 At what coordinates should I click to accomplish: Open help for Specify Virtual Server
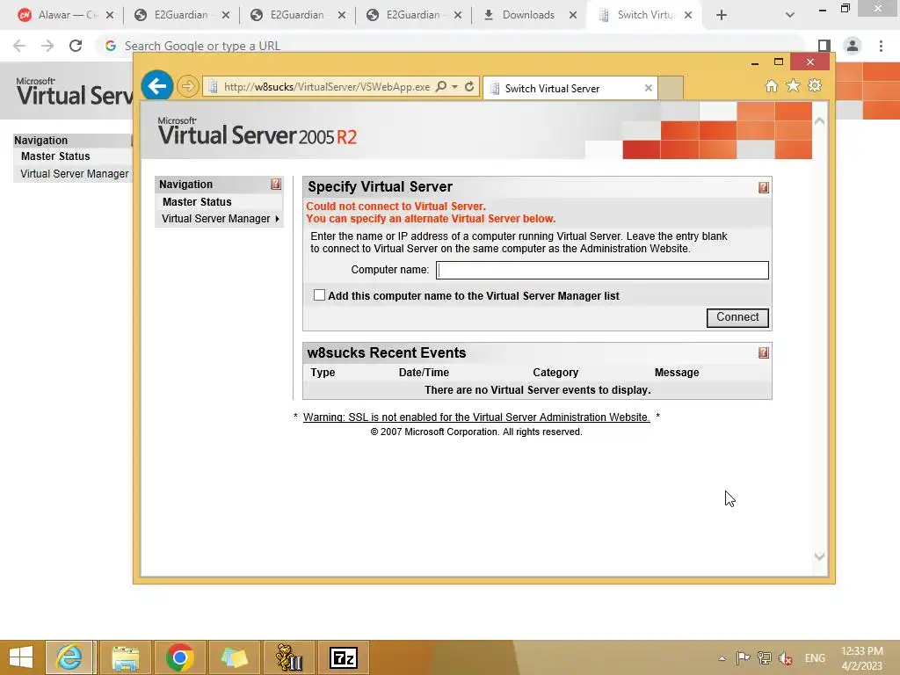764,188
